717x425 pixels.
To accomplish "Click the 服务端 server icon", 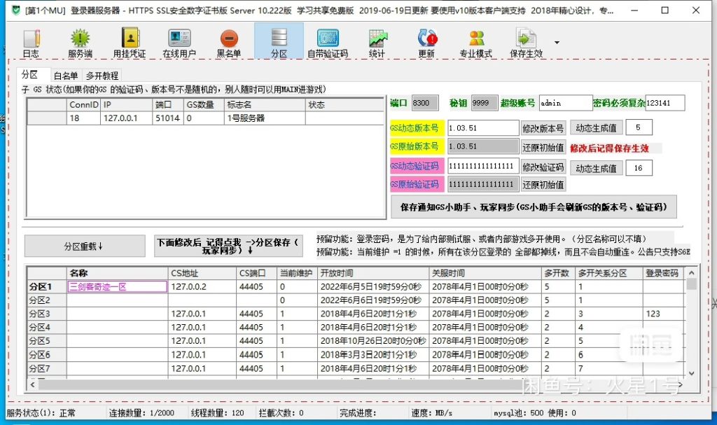I will click(x=80, y=43).
